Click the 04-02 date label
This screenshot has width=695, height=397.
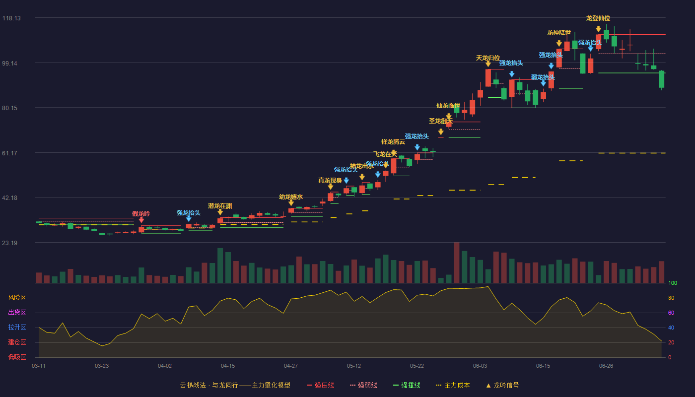coord(165,366)
